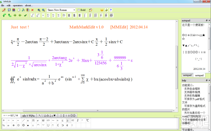Insert the infinity ∞ symbol
The image size is (211, 131).
(x=8, y=125)
